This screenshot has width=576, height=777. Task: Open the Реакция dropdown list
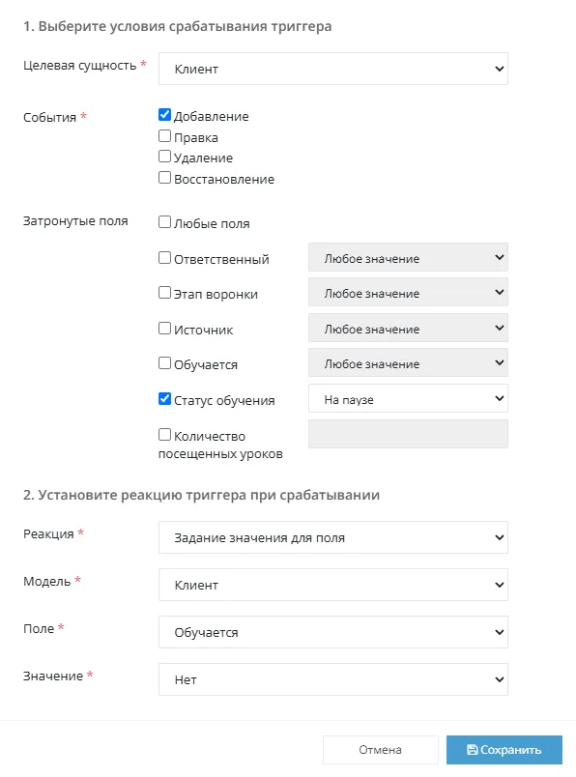click(333, 537)
